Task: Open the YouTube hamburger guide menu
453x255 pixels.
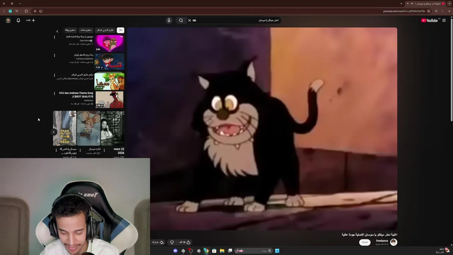Action: (444, 21)
